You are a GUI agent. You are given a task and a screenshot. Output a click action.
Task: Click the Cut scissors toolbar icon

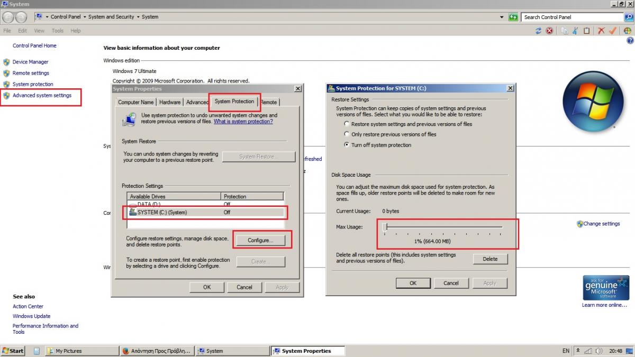(575, 31)
